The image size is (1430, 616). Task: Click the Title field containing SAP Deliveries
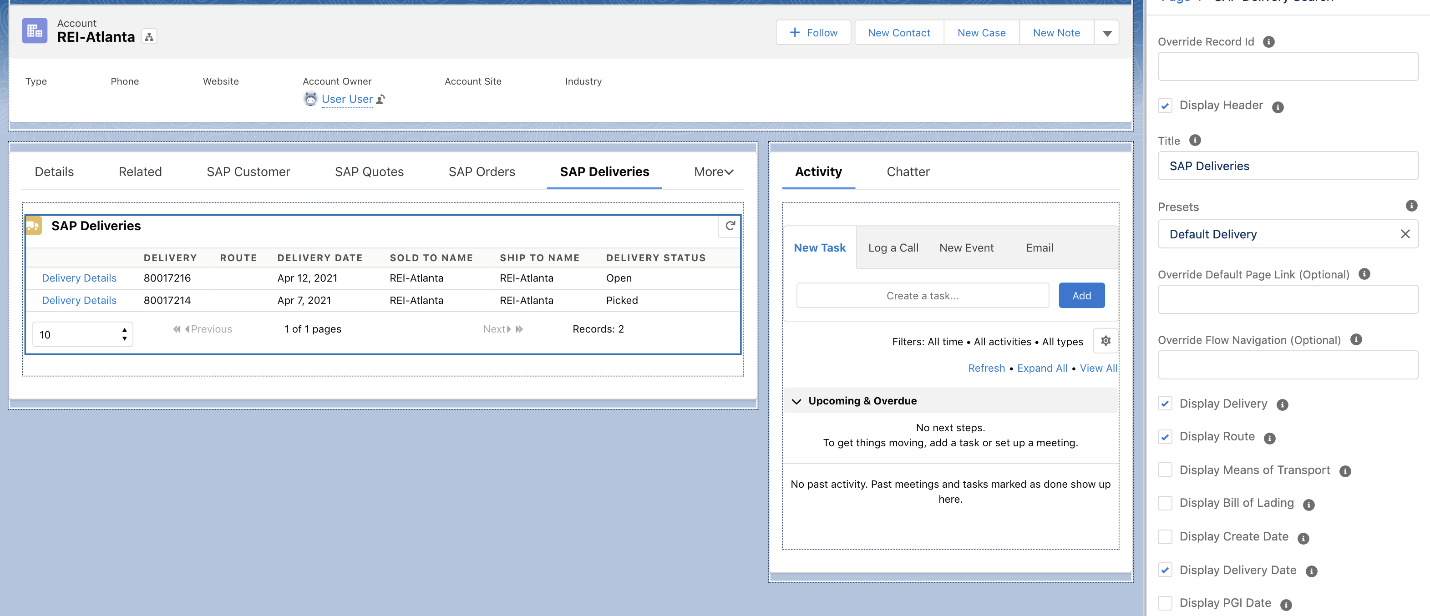click(x=1288, y=166)
